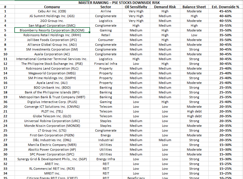Click the 'Company' column header cell
Image resolution: width=243 pixels, height=179 pixels.
52,7
